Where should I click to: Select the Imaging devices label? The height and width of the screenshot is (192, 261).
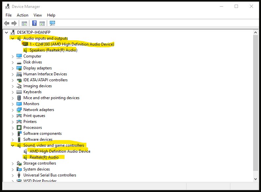(38, 86)
